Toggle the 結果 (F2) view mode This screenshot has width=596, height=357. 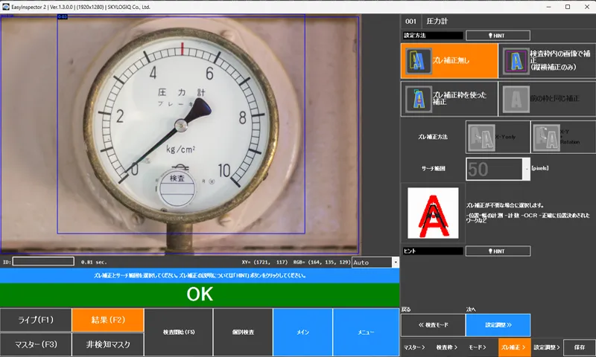pyautogui.click(x=107, y=320)
